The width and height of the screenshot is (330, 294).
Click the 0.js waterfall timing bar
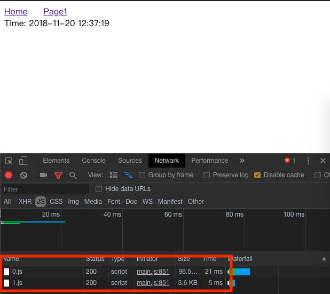239,272
